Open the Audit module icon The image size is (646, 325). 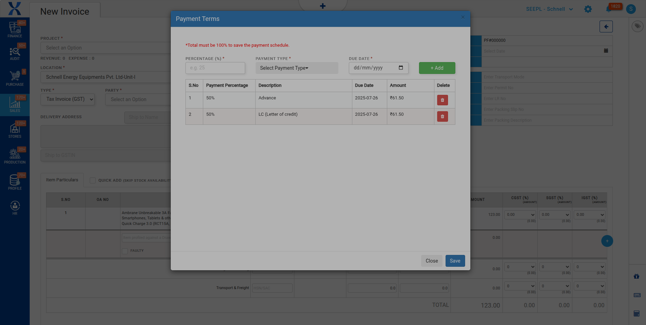pyautogui.click(x=15, y=53)
